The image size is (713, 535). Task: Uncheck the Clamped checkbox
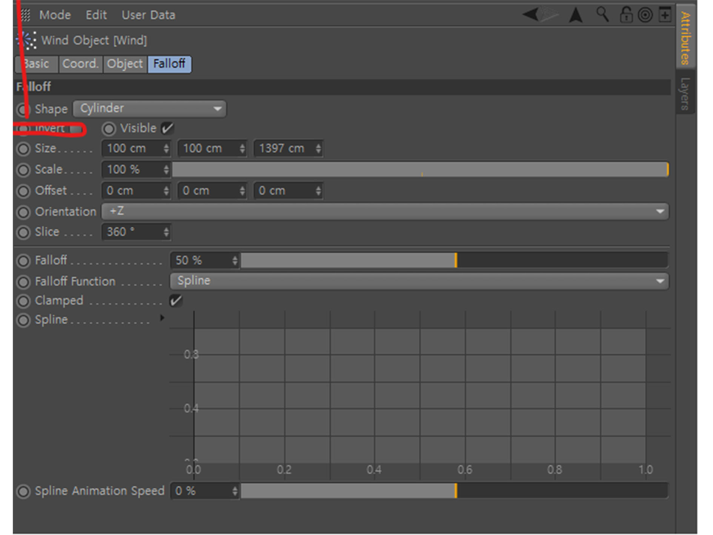[x=176, y=301]
